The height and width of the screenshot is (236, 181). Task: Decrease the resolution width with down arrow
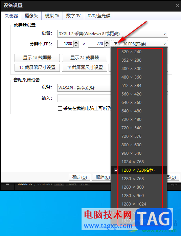[76, 45]
